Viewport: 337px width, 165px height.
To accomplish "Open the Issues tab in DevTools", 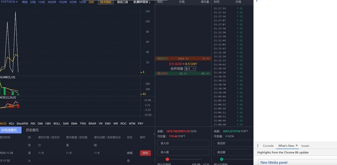I will click(305, 146).
